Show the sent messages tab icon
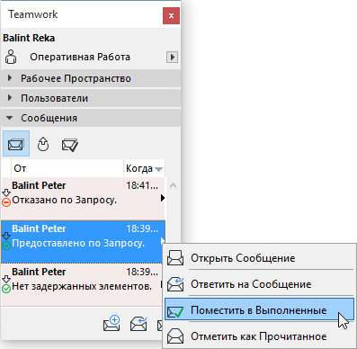The height and width of the screenshot is (349, 357). click(x=43, y=144)
